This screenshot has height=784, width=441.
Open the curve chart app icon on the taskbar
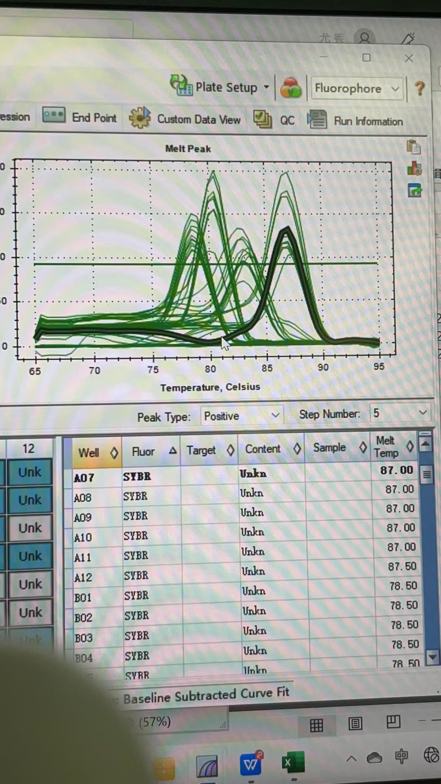207,766
